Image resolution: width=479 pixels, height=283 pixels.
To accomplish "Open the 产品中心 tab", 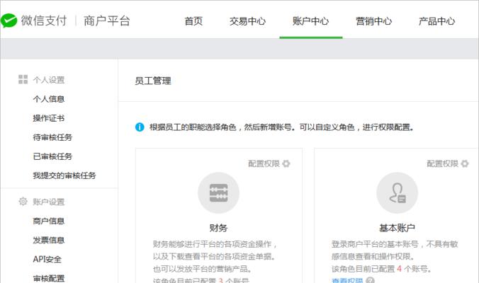I will (x=437, y=21).
